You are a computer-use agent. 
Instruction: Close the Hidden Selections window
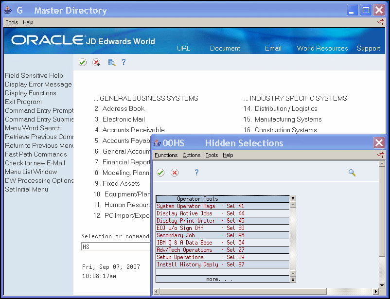(379, 143)
